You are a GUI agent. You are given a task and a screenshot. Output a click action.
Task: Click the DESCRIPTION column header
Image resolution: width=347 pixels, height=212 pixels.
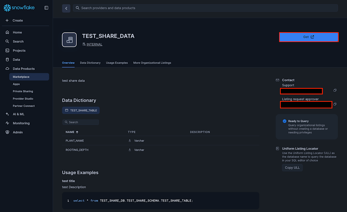(x=200, y=132)
